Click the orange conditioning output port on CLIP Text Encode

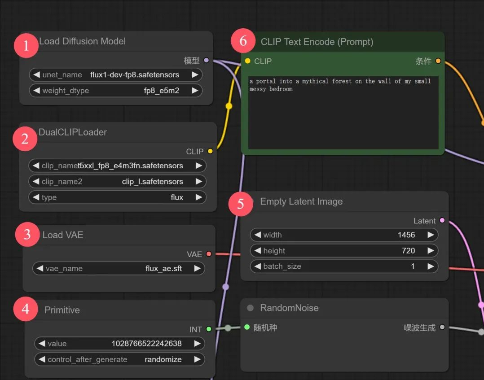[438, 61]
